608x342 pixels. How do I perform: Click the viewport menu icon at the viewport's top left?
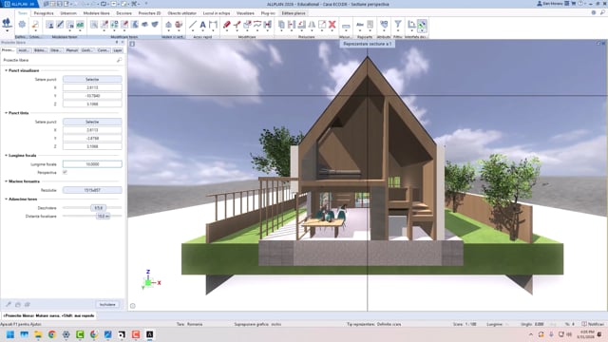[132, 44]
